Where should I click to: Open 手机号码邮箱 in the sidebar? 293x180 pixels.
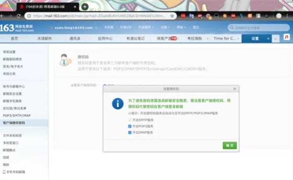[14, 172]
